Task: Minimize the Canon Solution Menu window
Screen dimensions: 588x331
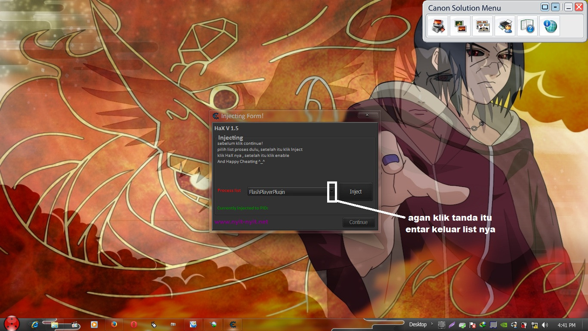Action: [x=568, y=7]
